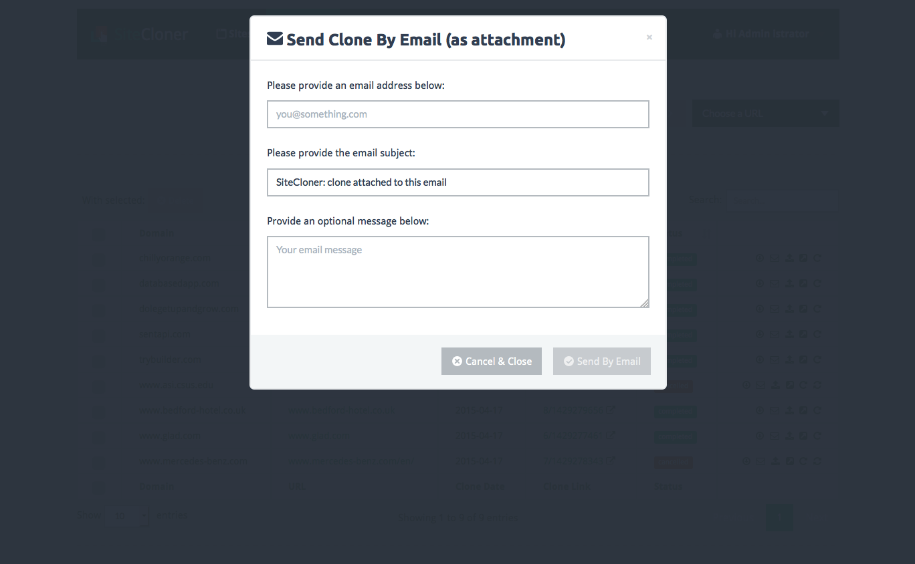This screenshot has width=915, height=564.
Task: Expand the Show entries count selector
Action: [127, 516]
